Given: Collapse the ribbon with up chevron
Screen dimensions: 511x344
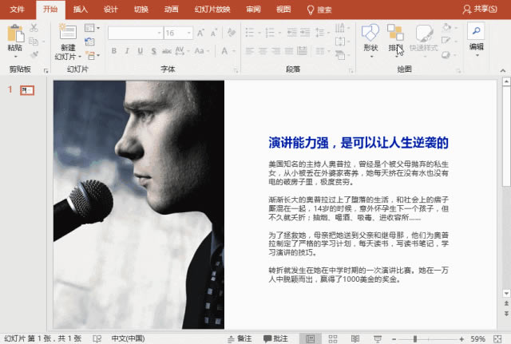Looking at the screenshot, I should point(503,71).
